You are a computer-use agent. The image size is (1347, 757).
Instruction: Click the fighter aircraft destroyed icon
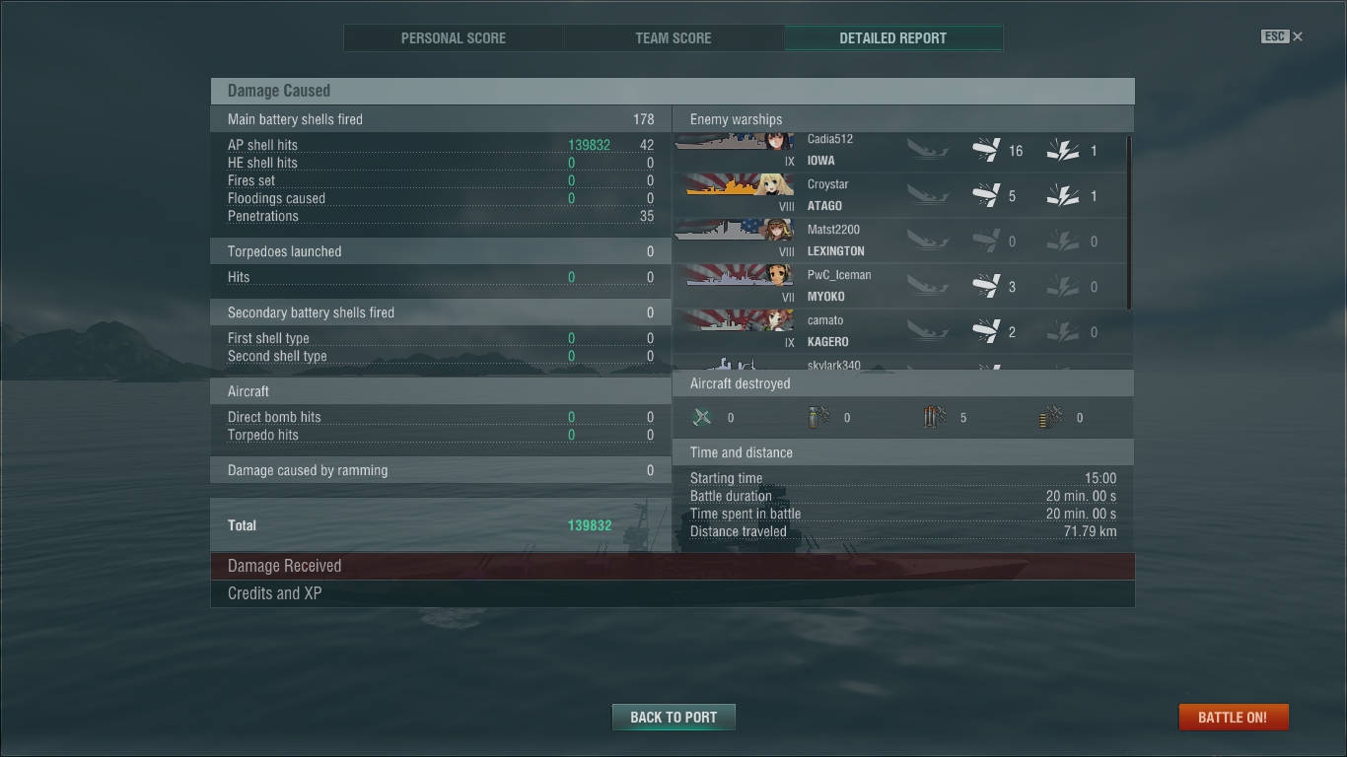[x=702, y=418]
